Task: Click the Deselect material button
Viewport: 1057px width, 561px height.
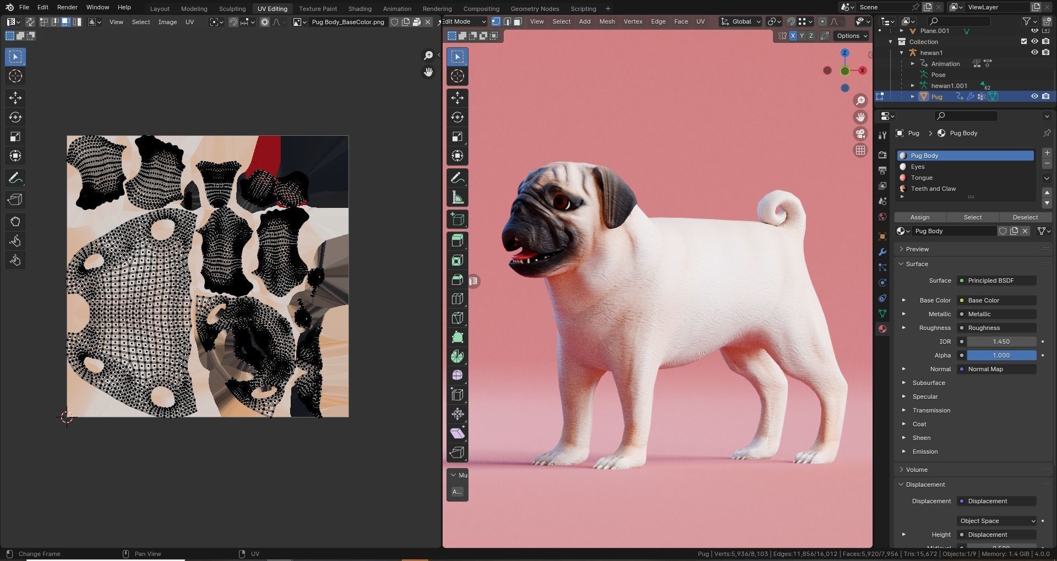Action: [x=1025, y=217]
